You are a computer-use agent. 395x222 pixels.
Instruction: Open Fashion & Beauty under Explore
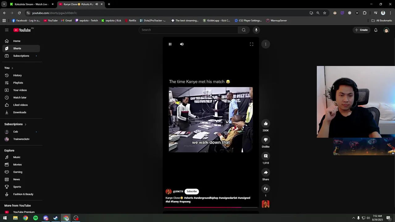tap(21, 194)
